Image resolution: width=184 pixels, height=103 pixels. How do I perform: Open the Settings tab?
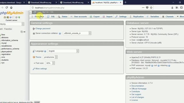point(121,17)
